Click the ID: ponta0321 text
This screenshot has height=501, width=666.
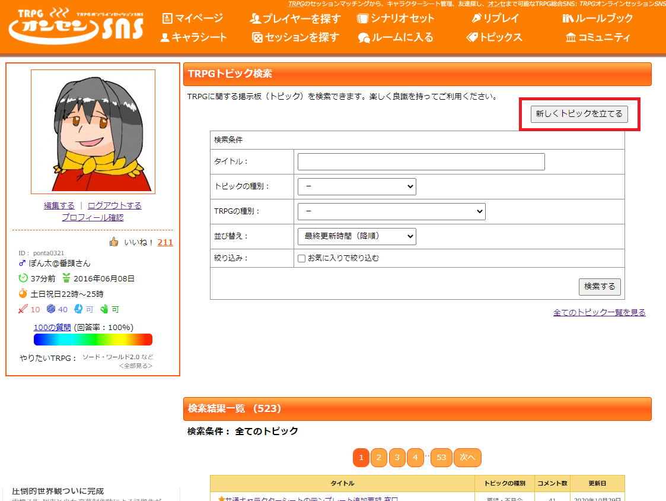(41, 253)
